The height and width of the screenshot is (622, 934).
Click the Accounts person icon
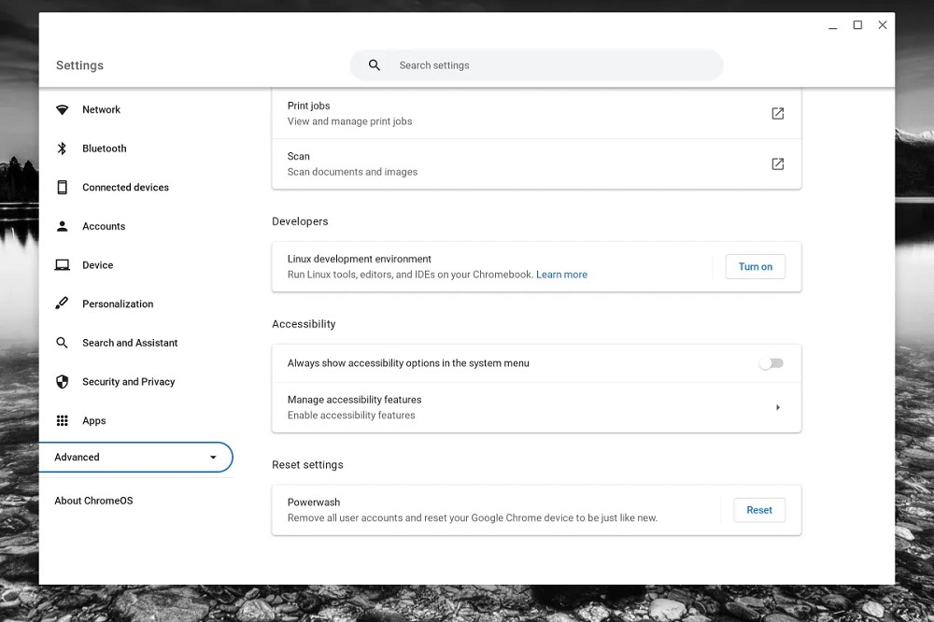coord(63,226)
